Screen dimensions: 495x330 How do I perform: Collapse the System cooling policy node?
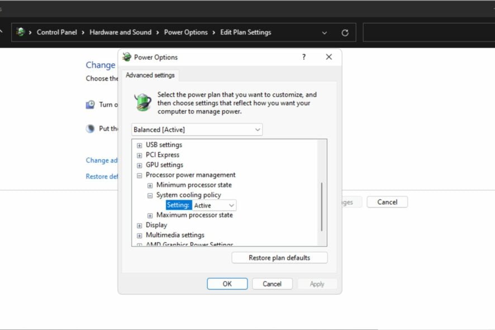[150, 196]
